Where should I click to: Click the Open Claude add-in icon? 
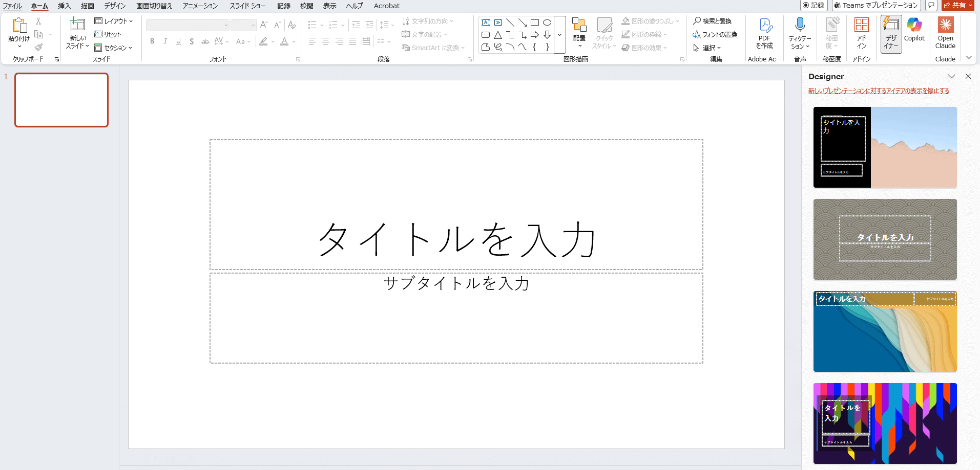point(945,25)
